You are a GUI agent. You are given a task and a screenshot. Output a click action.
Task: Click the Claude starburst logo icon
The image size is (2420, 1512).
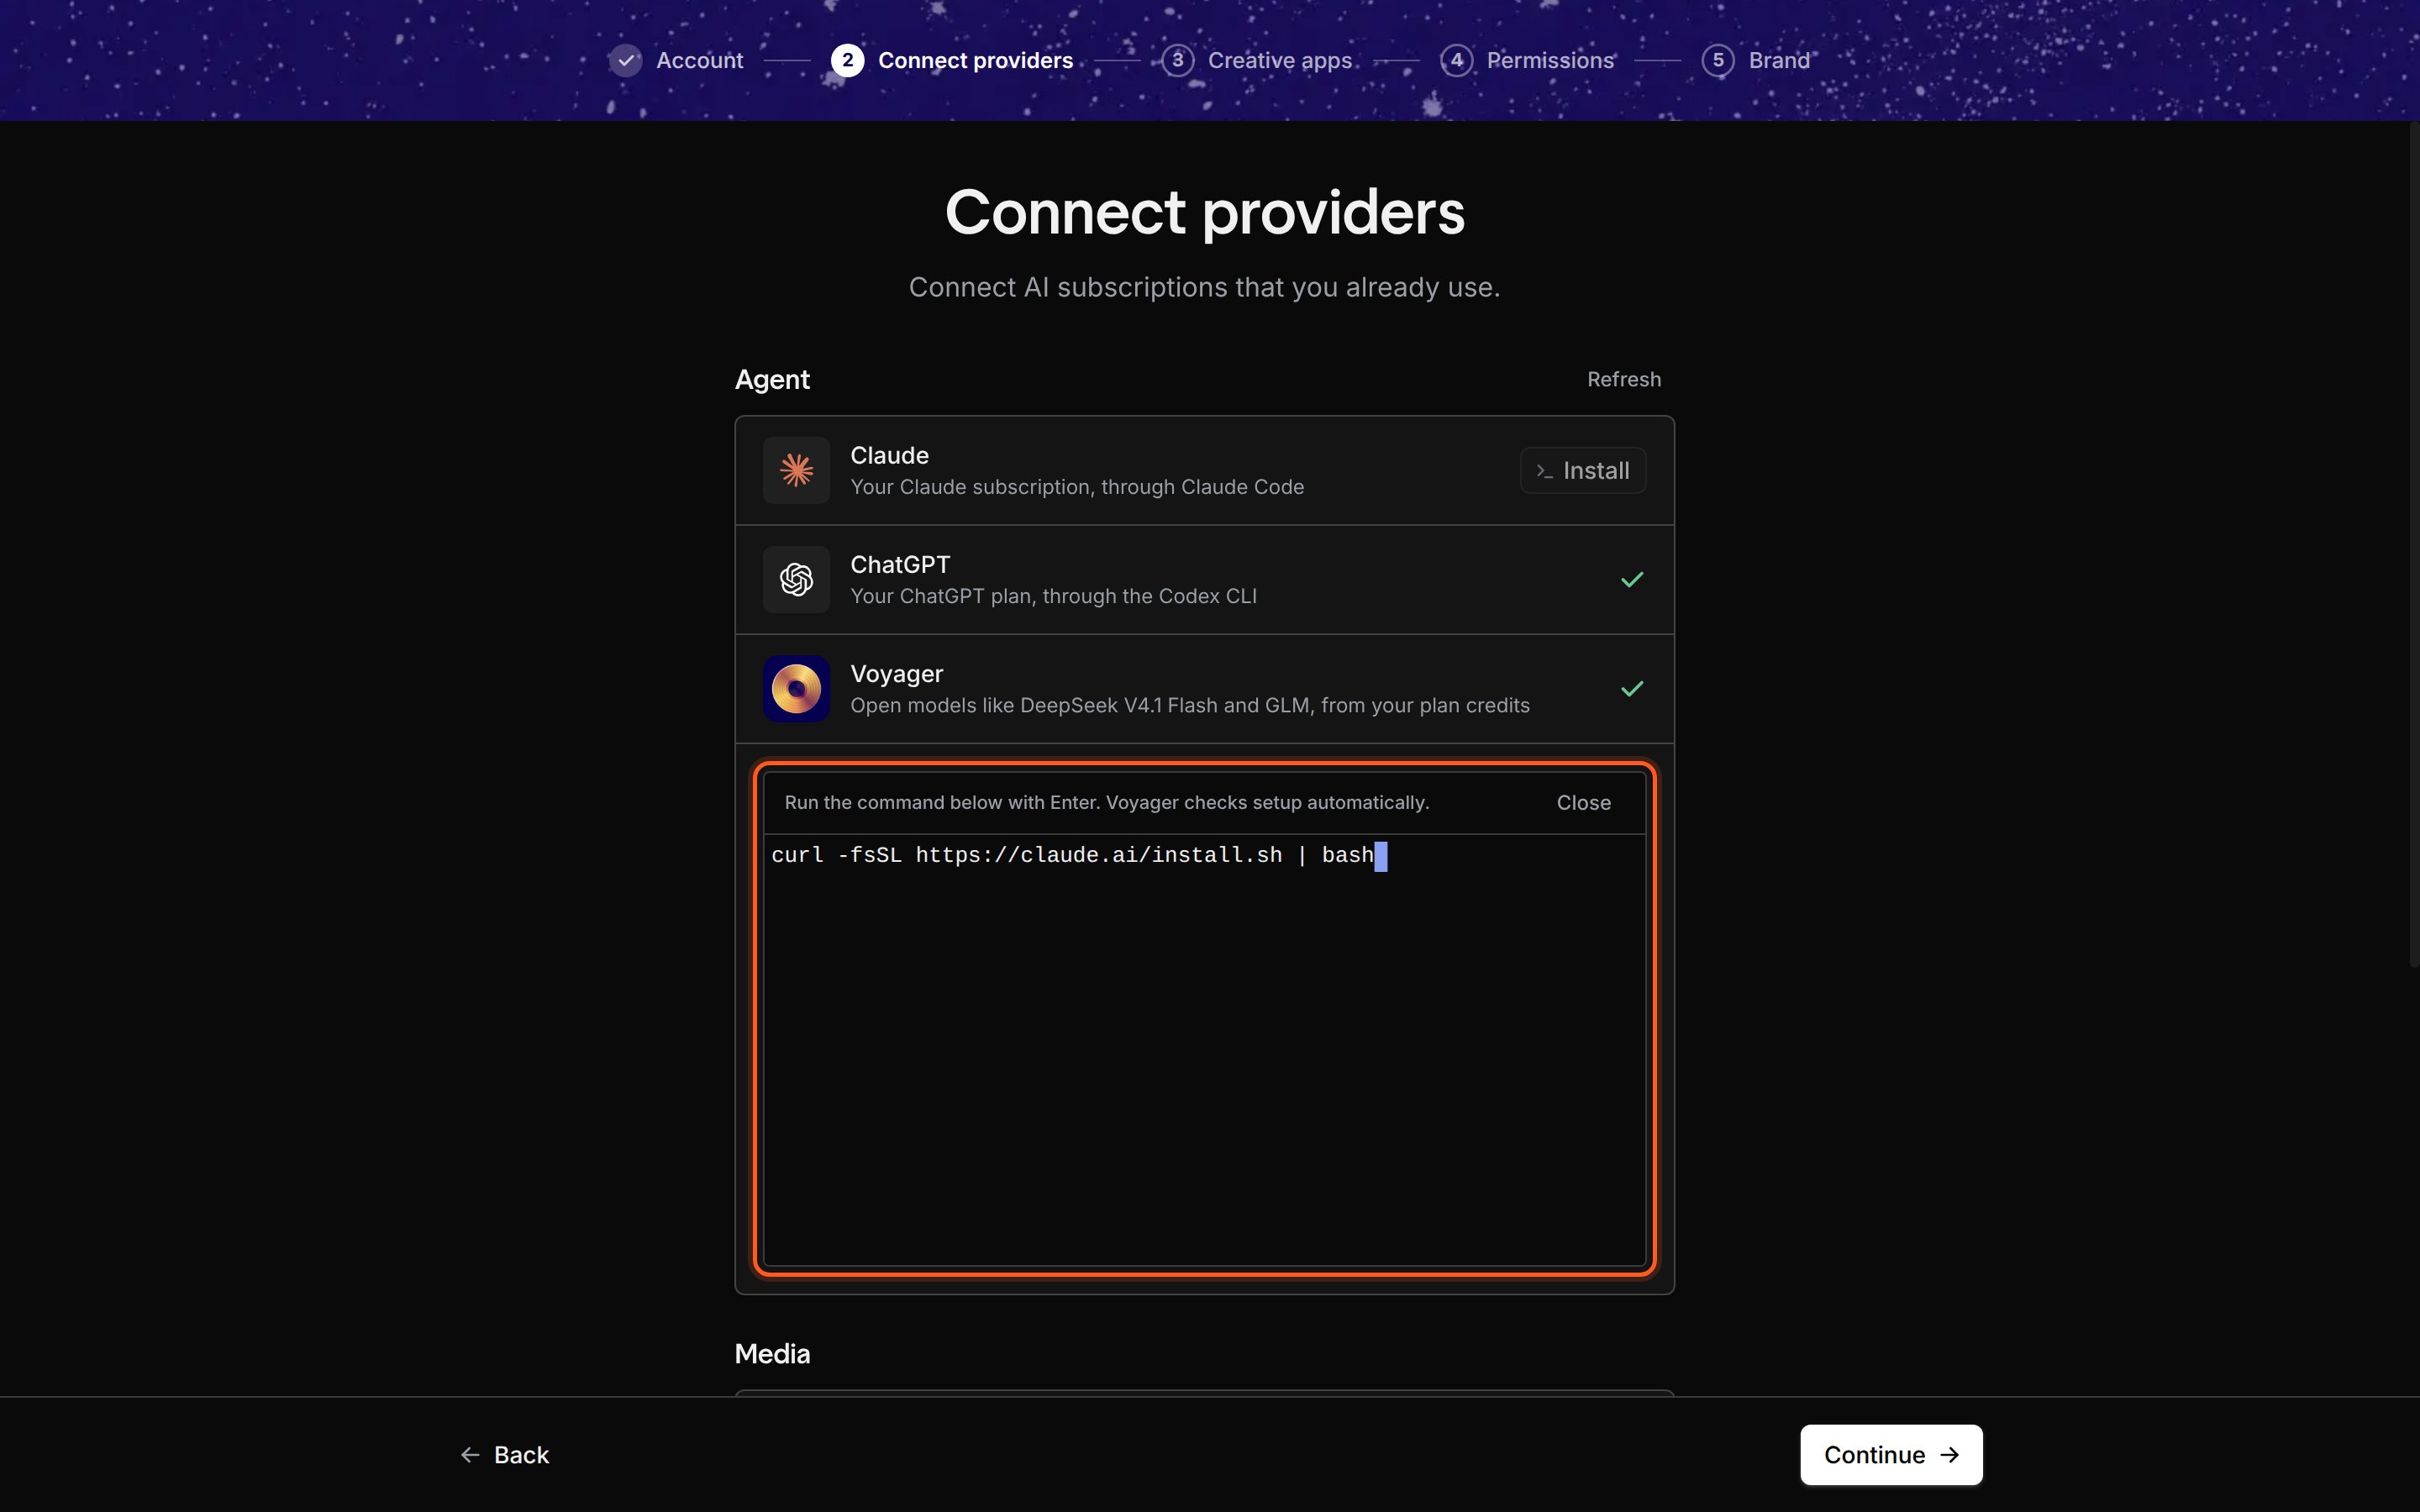tap(796, 470)
